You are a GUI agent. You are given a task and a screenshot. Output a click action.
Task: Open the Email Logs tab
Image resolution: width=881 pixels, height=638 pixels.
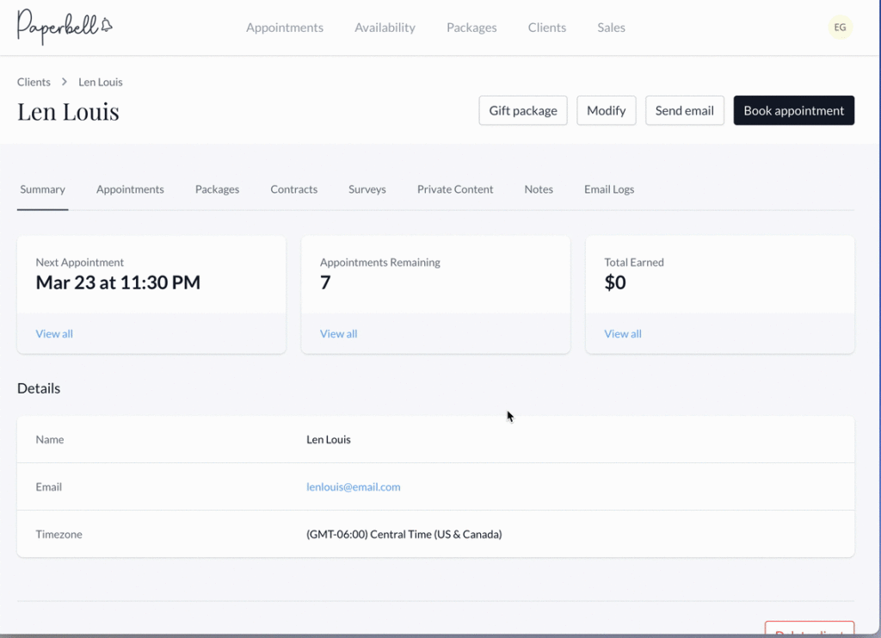click(x=609, y=189)
